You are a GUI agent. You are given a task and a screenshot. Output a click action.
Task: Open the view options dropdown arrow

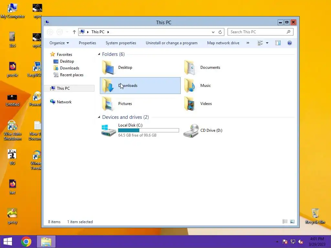[x=267, y=43]
